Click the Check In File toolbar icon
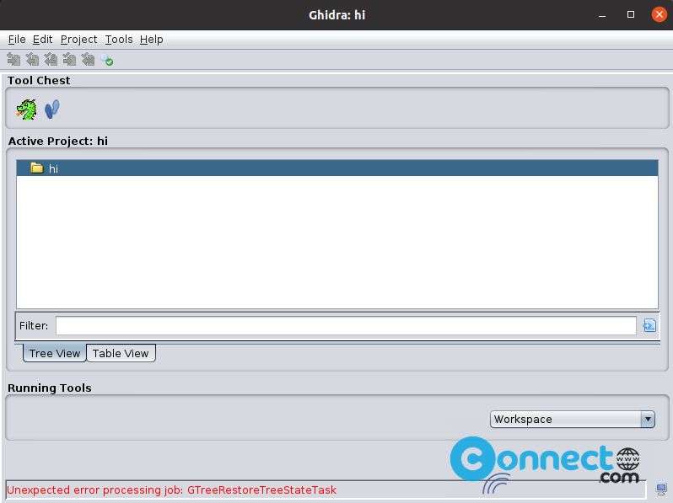This screenshot has width=673, height=503. click(69, 60)
